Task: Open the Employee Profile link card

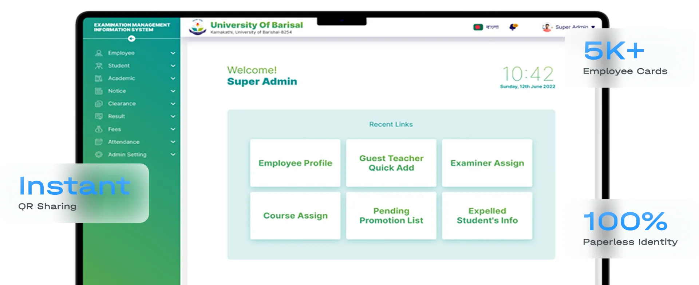Action: point(295,163)
